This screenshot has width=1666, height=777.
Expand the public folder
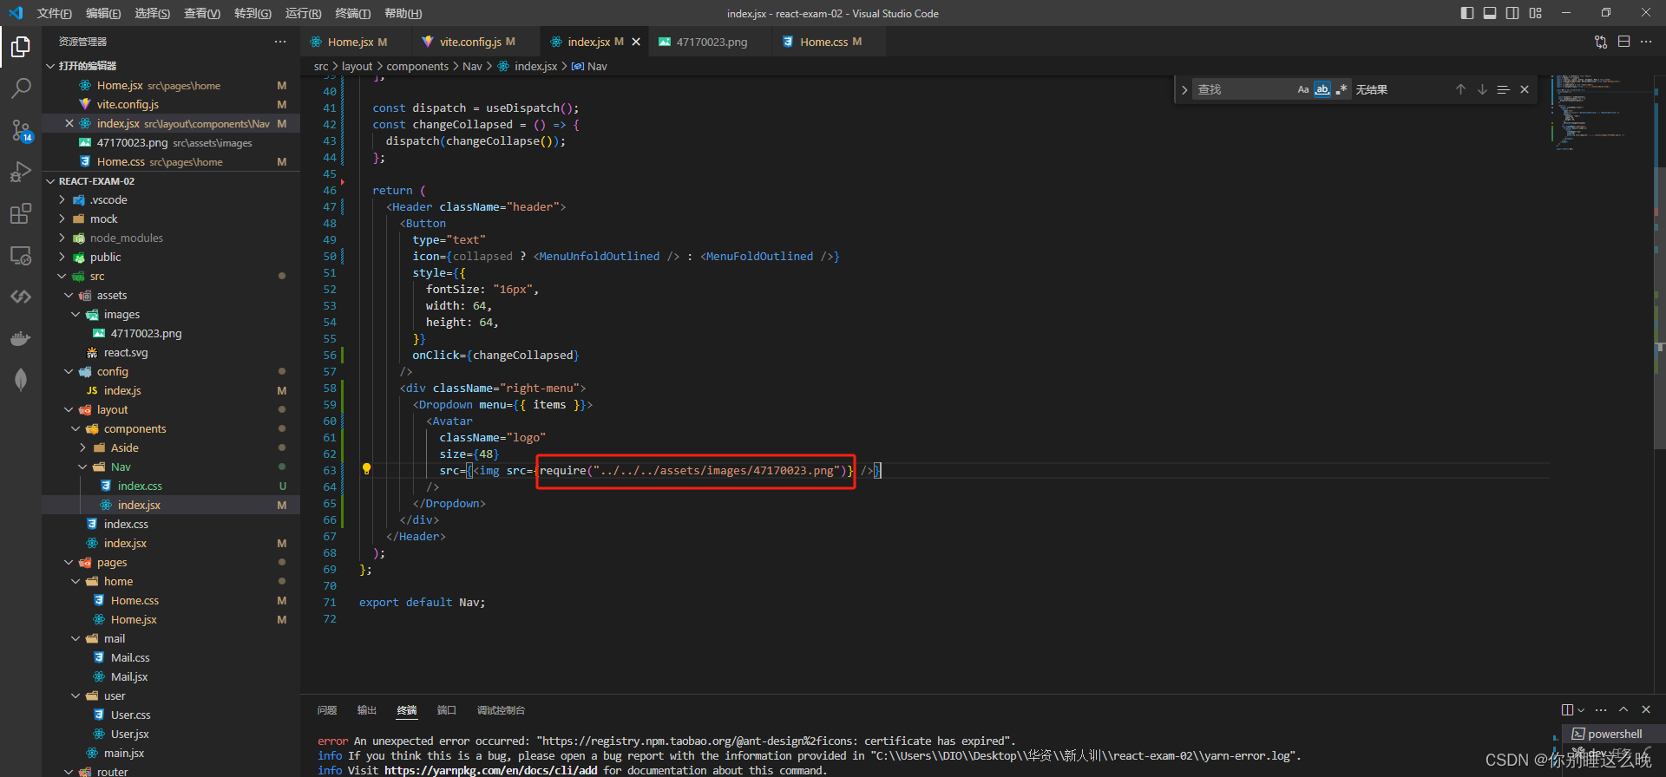(x=62, y=257)
